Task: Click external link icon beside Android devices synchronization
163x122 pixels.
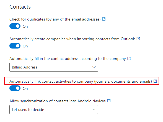Action: (109, 101)
